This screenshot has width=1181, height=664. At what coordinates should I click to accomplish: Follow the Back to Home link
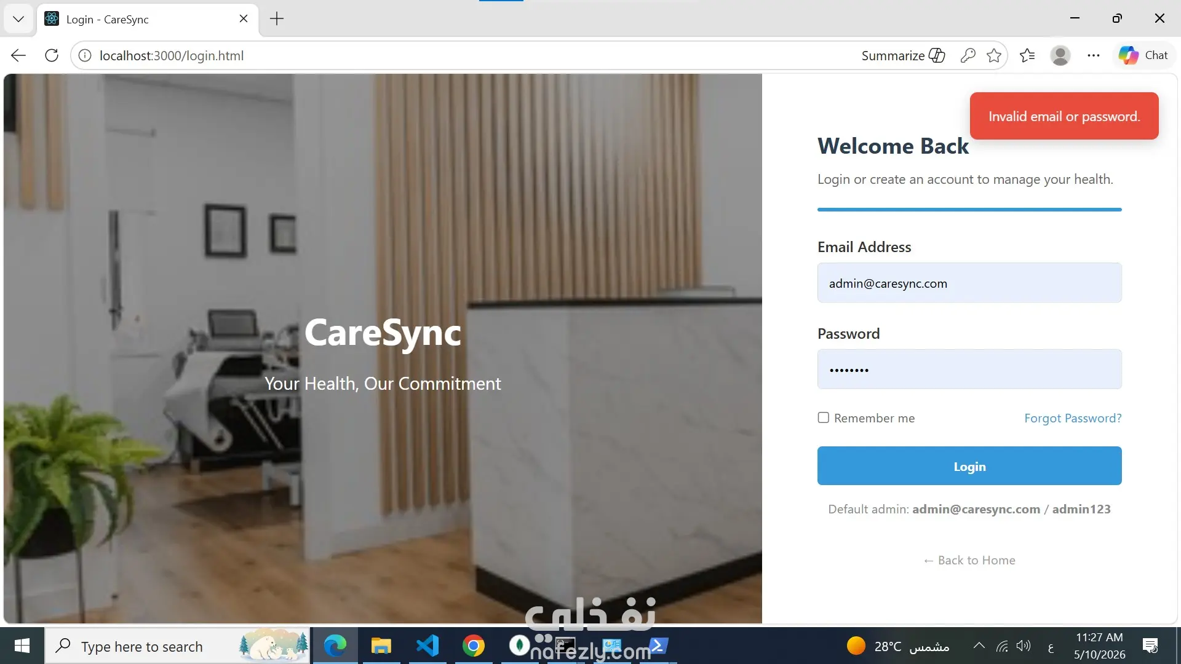pos(969,560)
